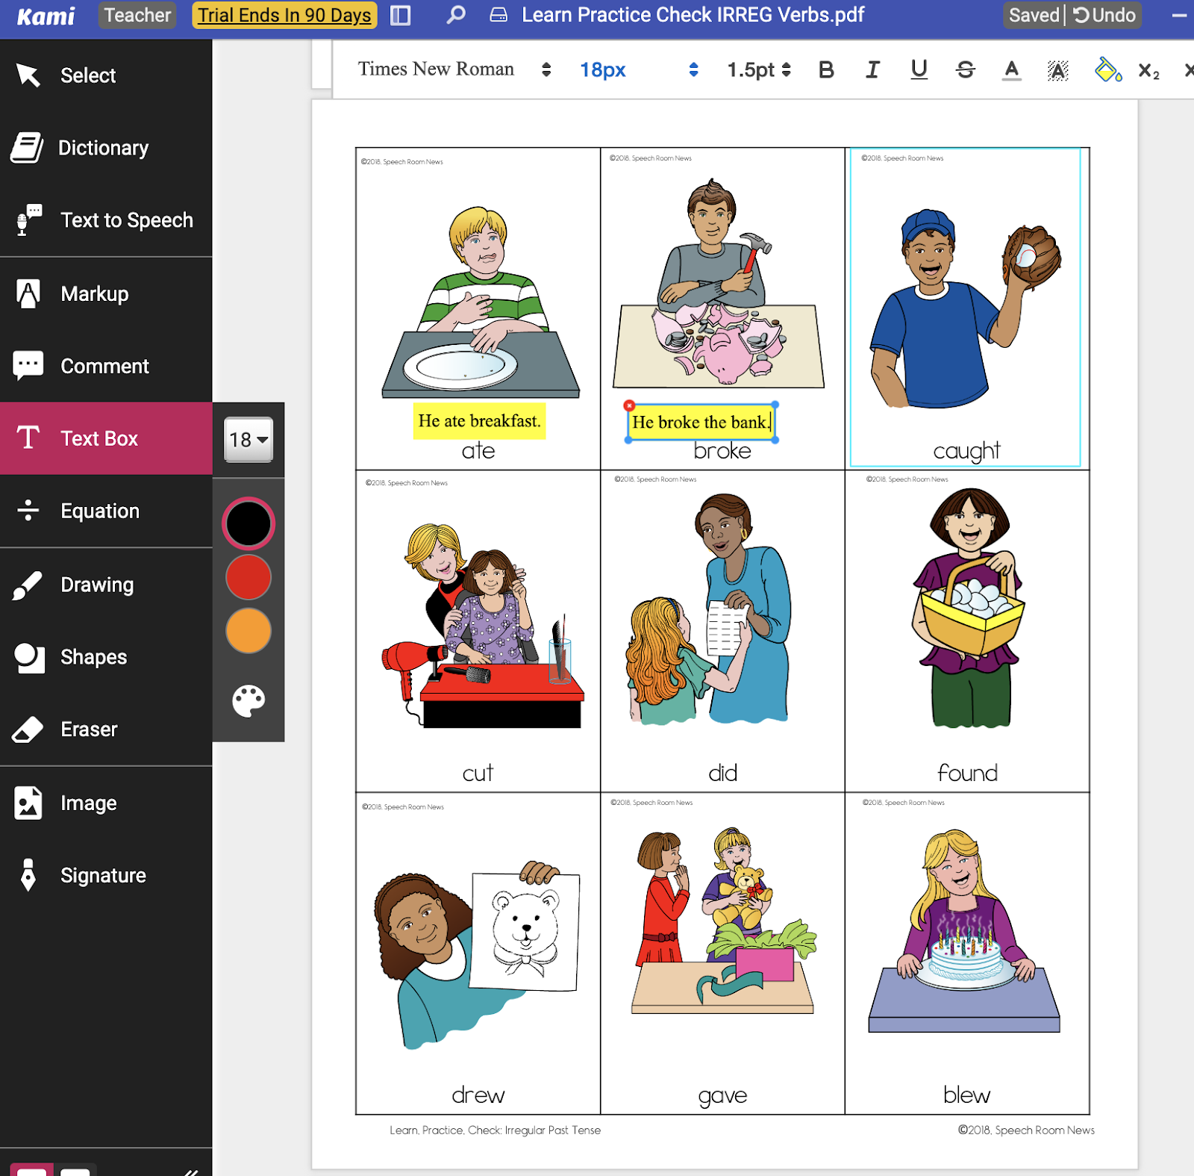Click the word 'cut' on the card

478,773
